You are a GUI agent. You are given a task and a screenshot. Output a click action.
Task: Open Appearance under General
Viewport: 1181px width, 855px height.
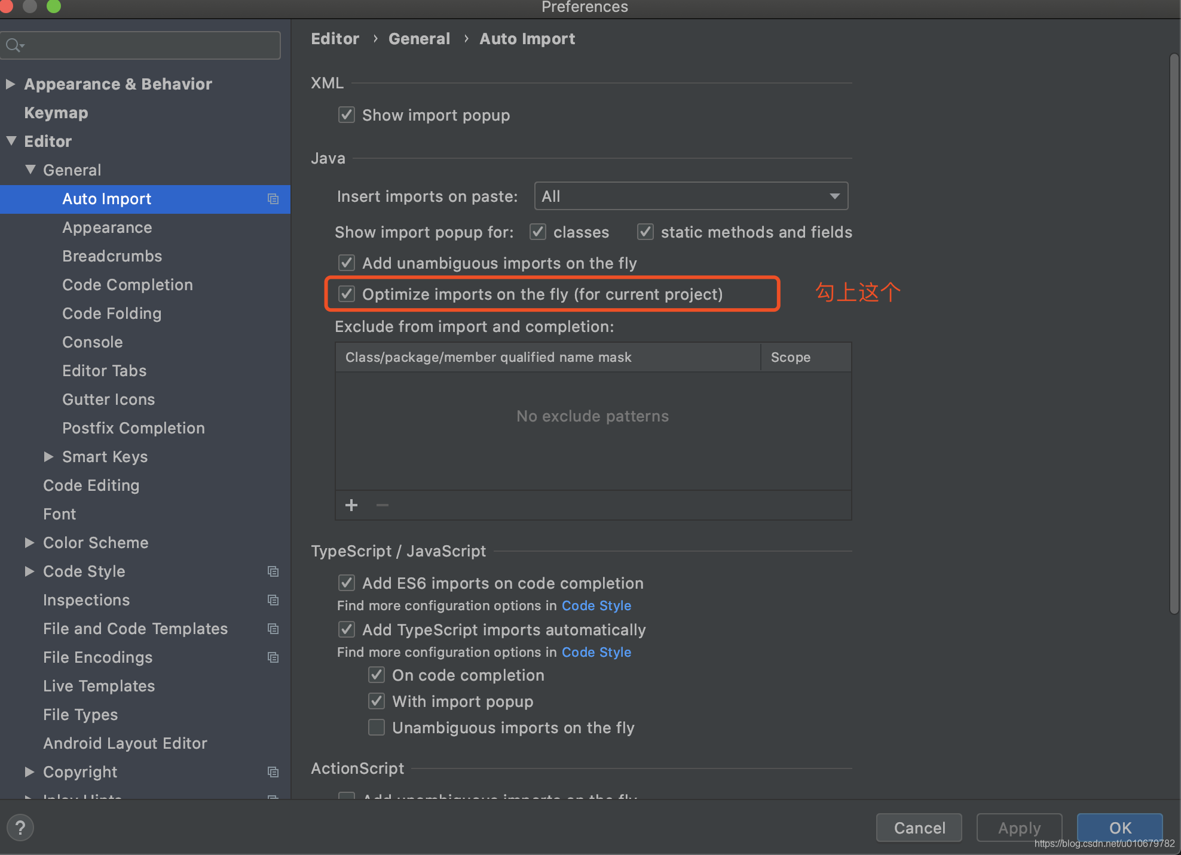click(107, 227)
